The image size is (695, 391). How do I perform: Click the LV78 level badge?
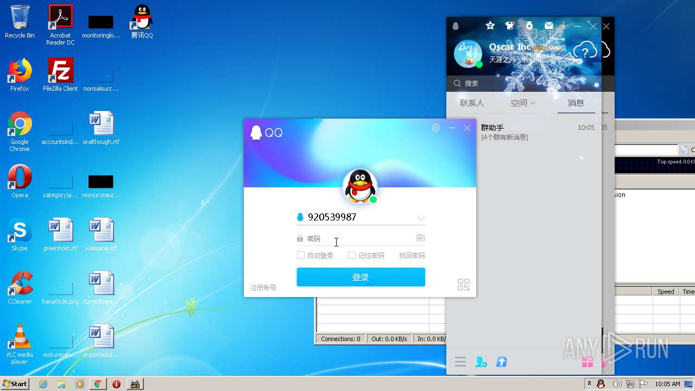538,48
